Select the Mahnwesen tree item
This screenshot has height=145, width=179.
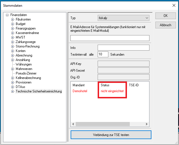[24, 69]
